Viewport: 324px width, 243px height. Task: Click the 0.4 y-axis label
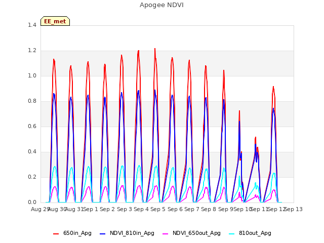tap(32, 152)
